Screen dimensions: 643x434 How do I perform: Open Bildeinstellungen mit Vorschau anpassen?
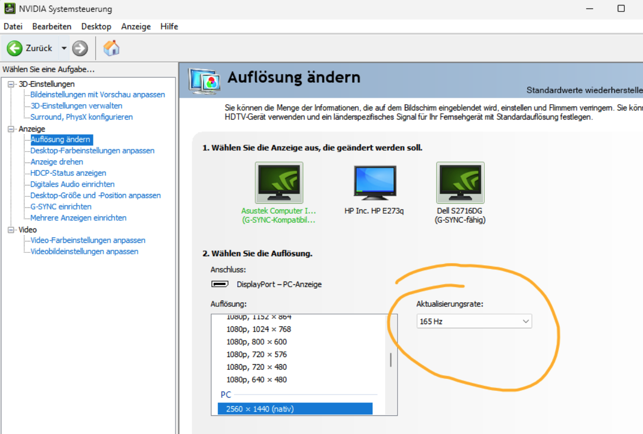[98, 95]
